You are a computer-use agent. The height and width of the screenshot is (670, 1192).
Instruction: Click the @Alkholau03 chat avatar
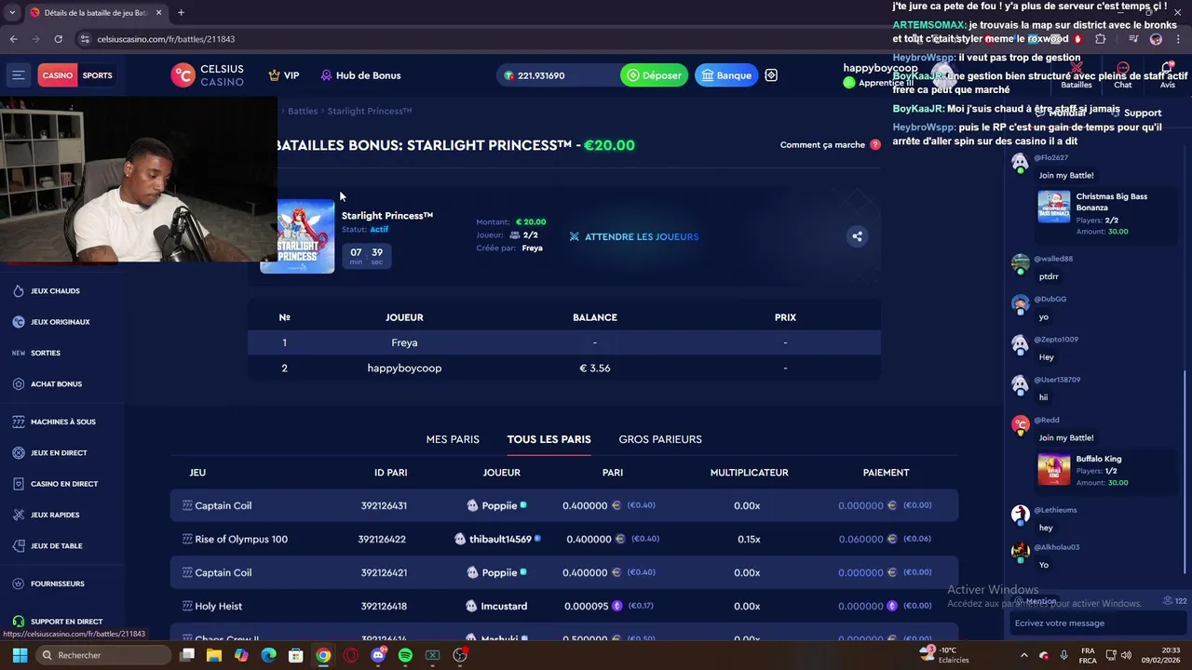tap(1021, 552)
